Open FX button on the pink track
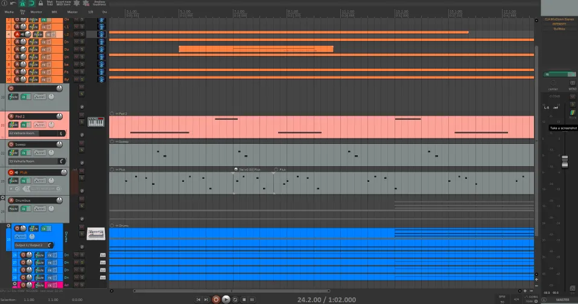The height and width of the screenshot is (304, 578). (51, 285)
